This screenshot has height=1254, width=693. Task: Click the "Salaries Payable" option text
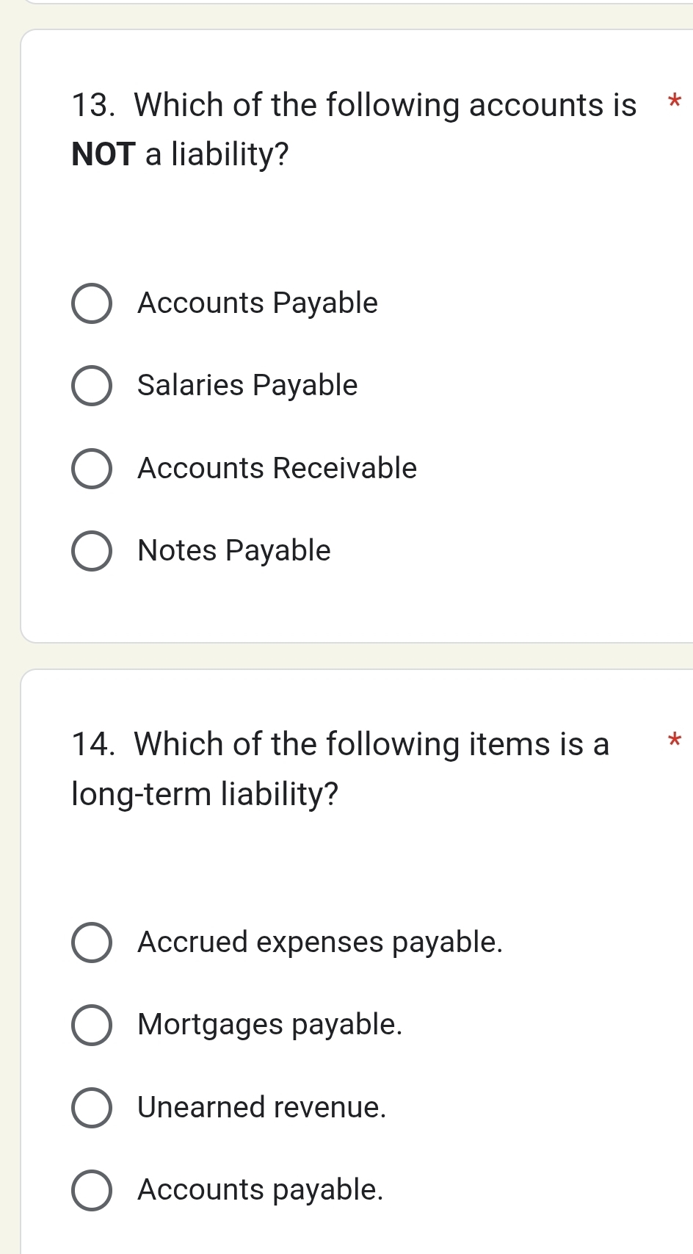tap(247, 386)
